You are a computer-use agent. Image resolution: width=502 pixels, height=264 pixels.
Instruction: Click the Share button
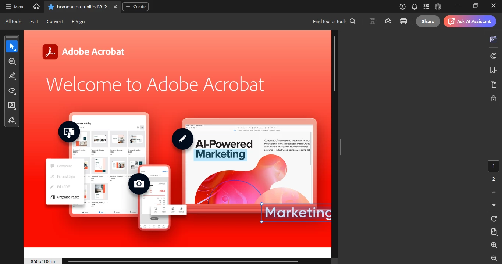[x=428, y=21]
